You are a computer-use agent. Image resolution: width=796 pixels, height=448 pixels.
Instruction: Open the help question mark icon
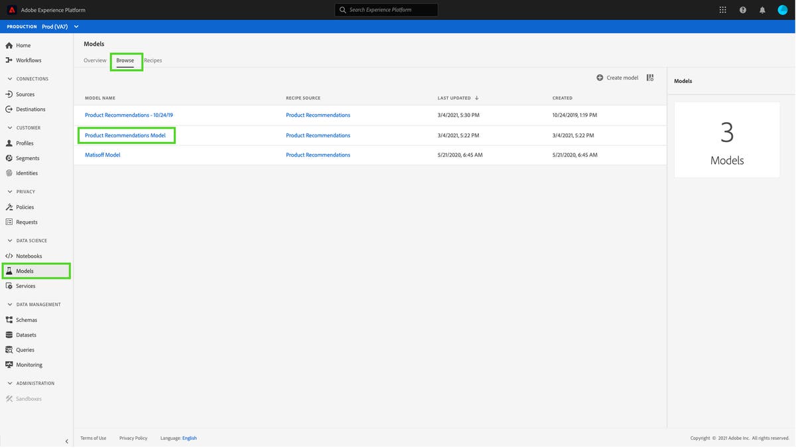pyautogui.click(x=743, y=10)
